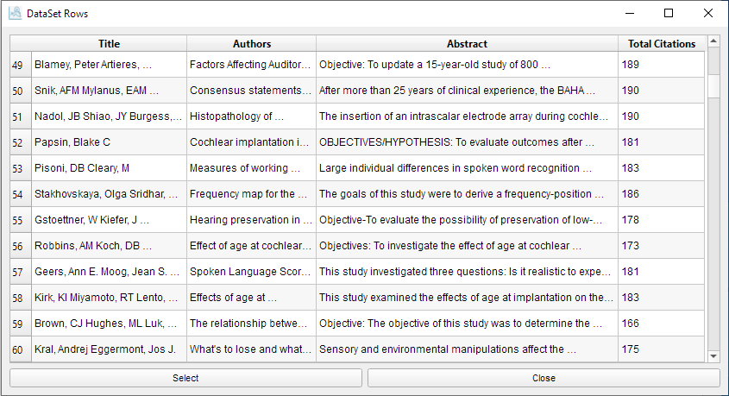The image size is (729, 396).
Task: Maximize the DataSet Rows window
Action: pos(669,14)
